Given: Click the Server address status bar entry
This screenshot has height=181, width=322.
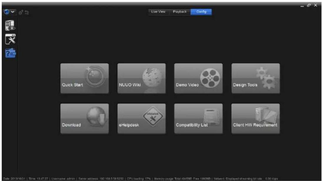Looking at the screenshot, I should pyautogui.click(x=101, y=179).
